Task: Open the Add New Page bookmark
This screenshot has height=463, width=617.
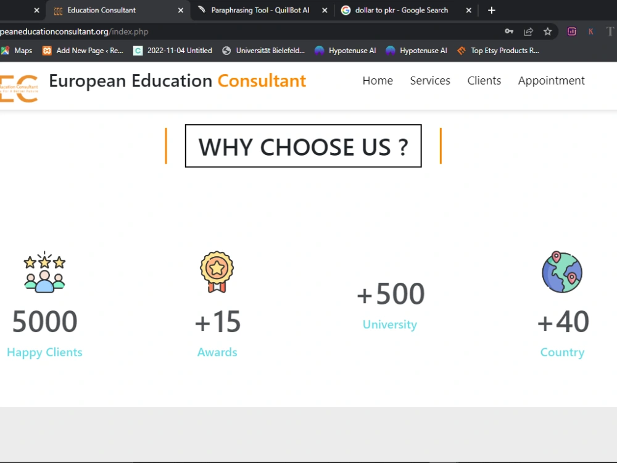Action: [83, 51]
